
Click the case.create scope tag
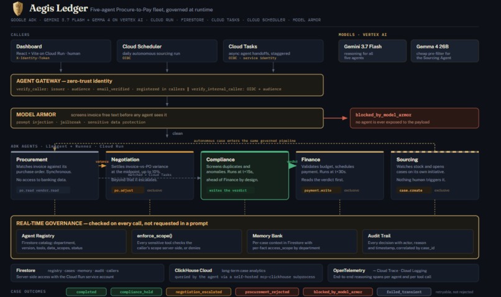click(x=414, y=190)
